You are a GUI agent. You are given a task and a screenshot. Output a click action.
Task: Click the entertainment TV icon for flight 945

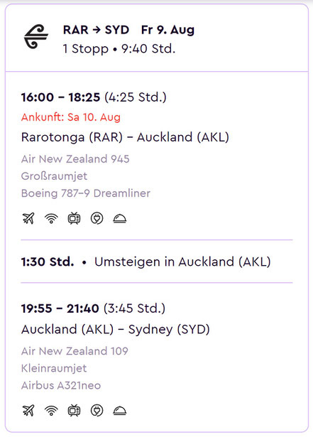click(74, 218)
